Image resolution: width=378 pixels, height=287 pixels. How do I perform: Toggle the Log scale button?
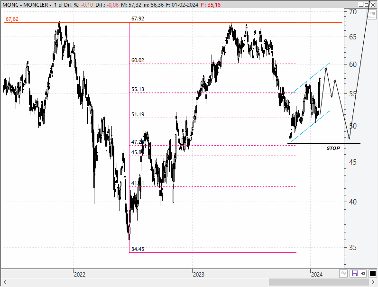pyautogui.click(x=371, y=14)
